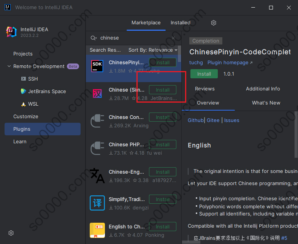The height and width of the screenshot is (244, 298).
Task: Click the English heading in description
Action: (x=199, y=145)
